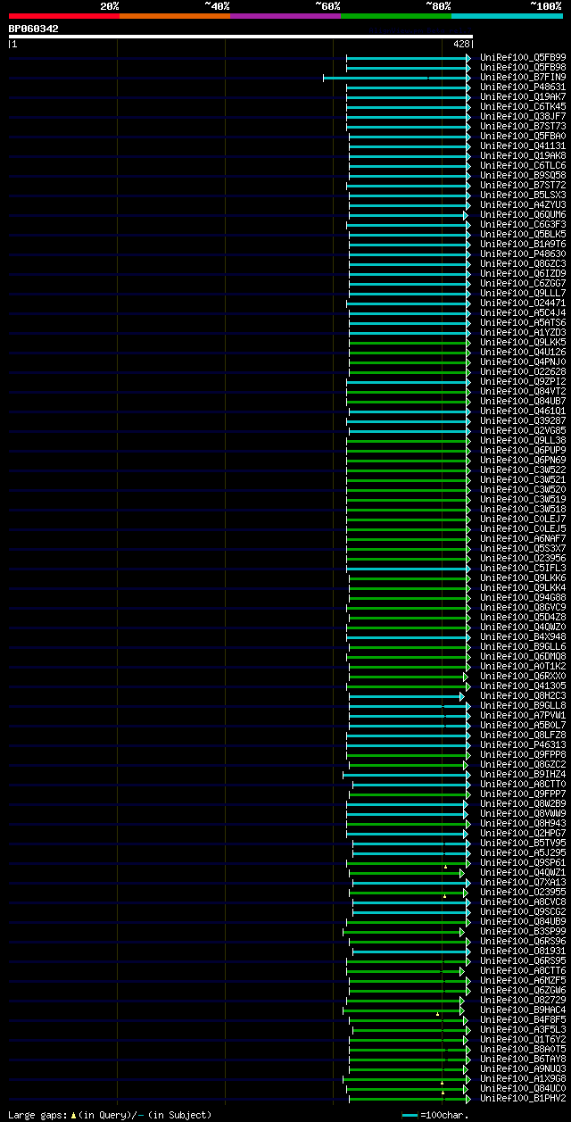Viewport: 571px width, 1122px height.
Task: Click the green ~80% identity legend segment
Action: coord(395,16)
